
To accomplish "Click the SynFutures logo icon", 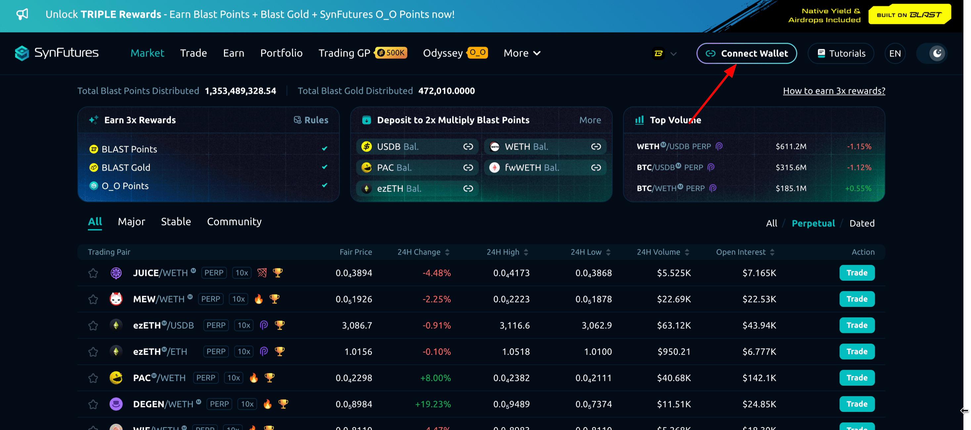I will 22,53.
